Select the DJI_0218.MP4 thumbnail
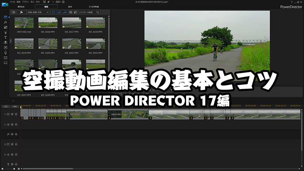The image size is (304, 171). tap(95, 23)
